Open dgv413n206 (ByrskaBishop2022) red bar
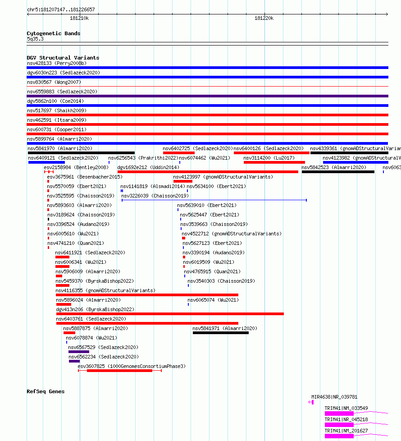 170,313
